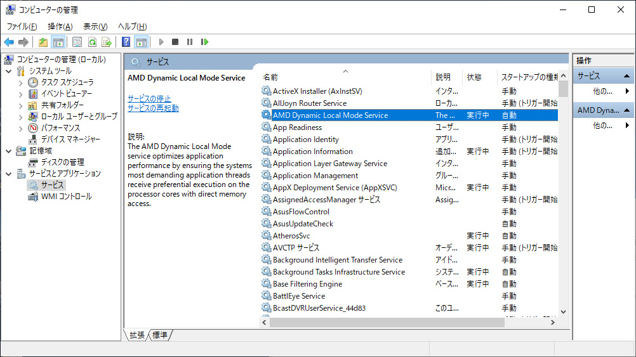Select Background Intelligent Transfer Service row
Image resolution: width=636 pixels, height=357 pixels.
[x=409, y=260]
